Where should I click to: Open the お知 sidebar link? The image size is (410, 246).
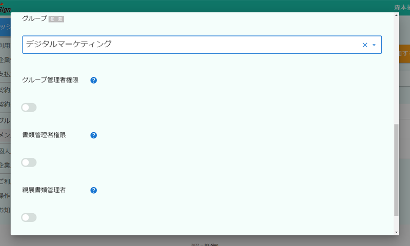pos(5,210)
